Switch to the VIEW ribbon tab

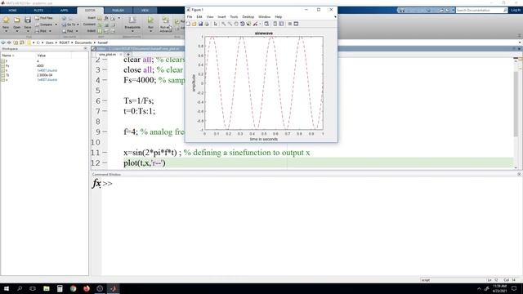tap(145, 11)
